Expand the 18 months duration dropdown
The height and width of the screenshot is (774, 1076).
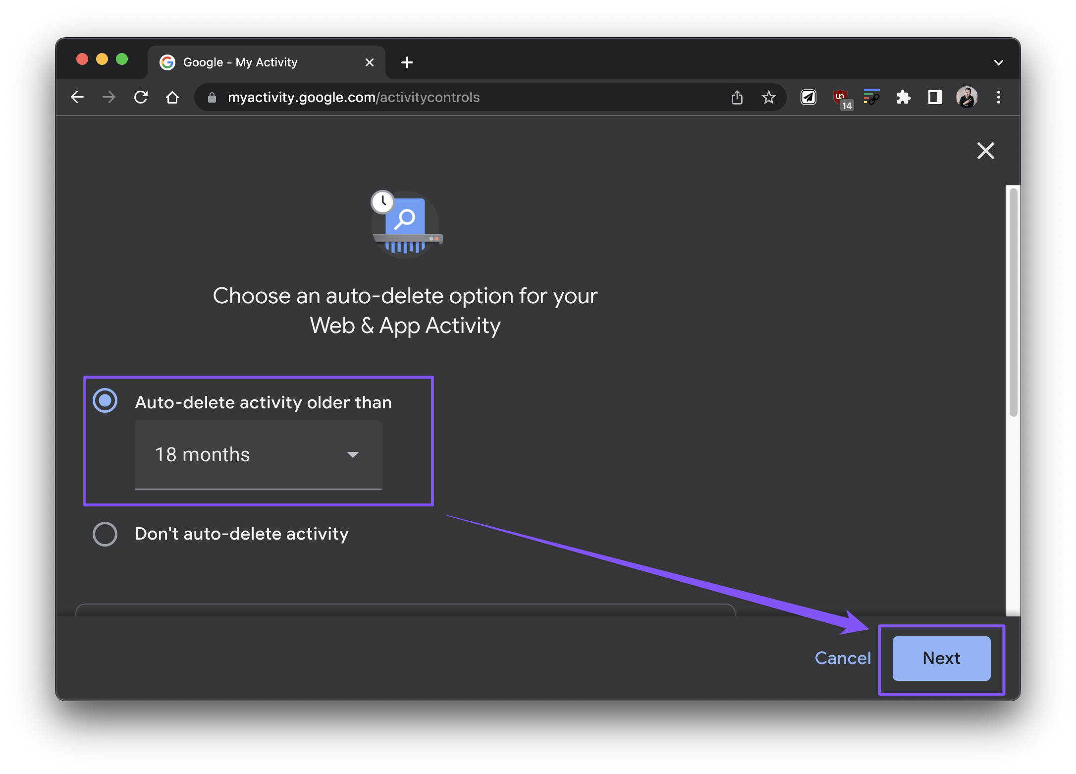coord(258,454)
